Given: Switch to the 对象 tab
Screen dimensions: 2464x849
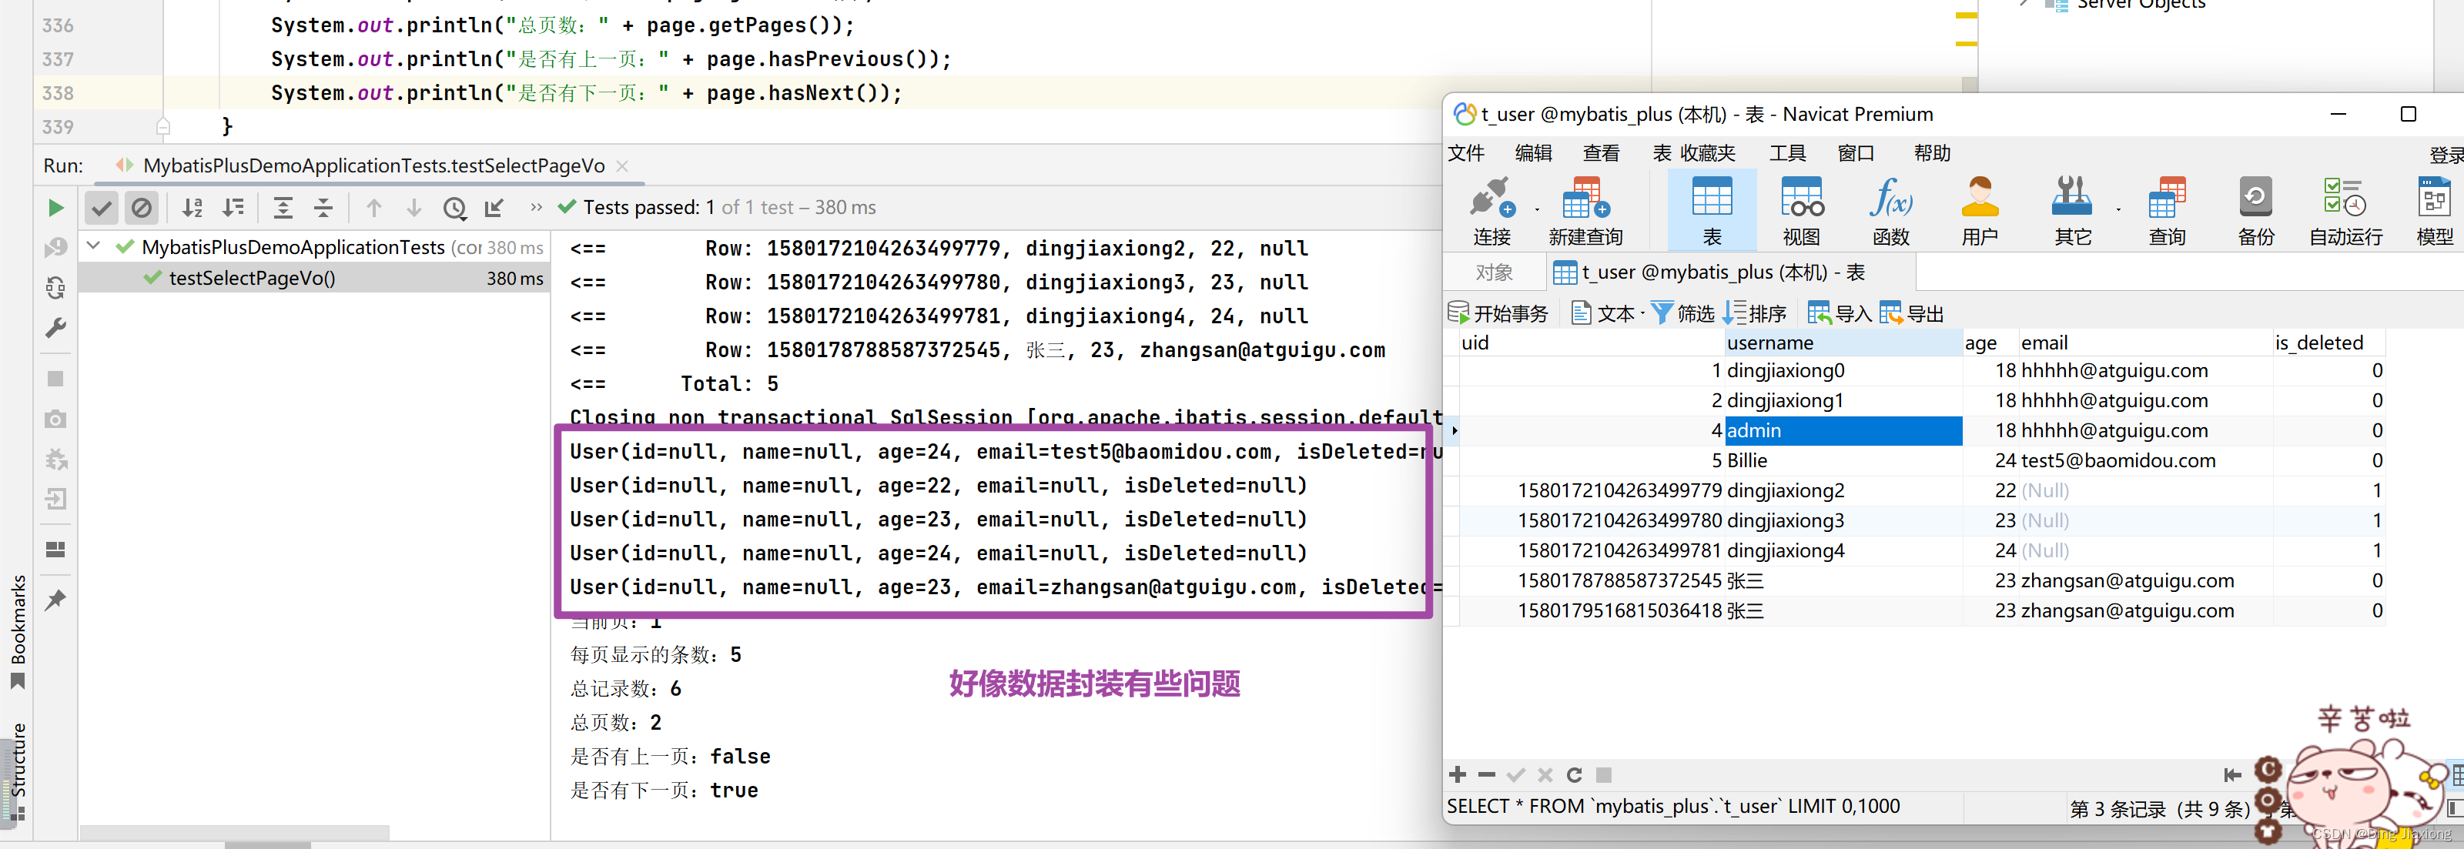Looking at the screenshot, I should [x=1493, y=272].
